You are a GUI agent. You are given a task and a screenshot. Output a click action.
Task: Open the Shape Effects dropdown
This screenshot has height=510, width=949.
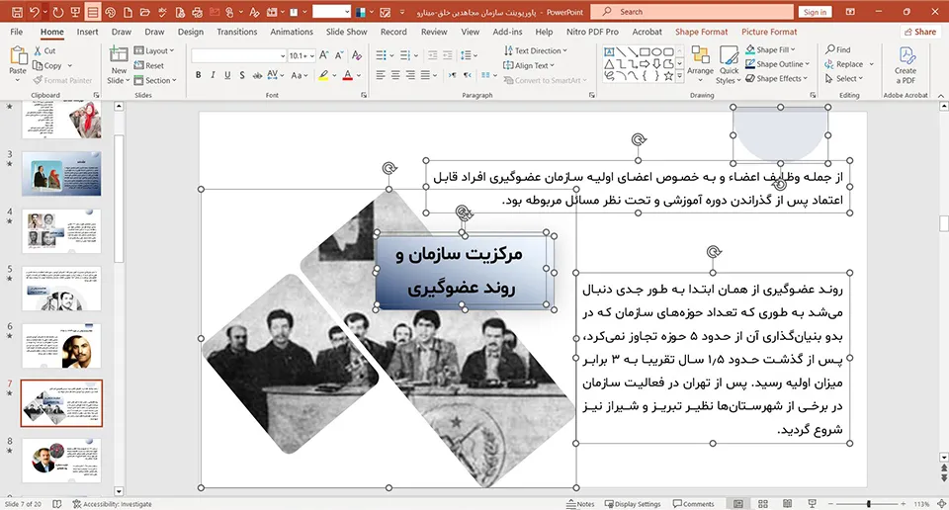tap(777, 78)
